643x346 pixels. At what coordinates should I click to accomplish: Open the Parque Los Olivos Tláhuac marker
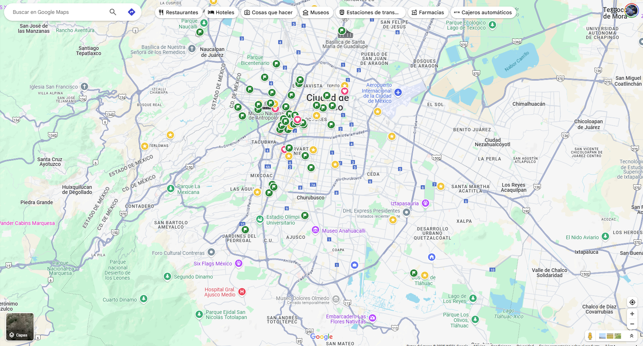475,319
